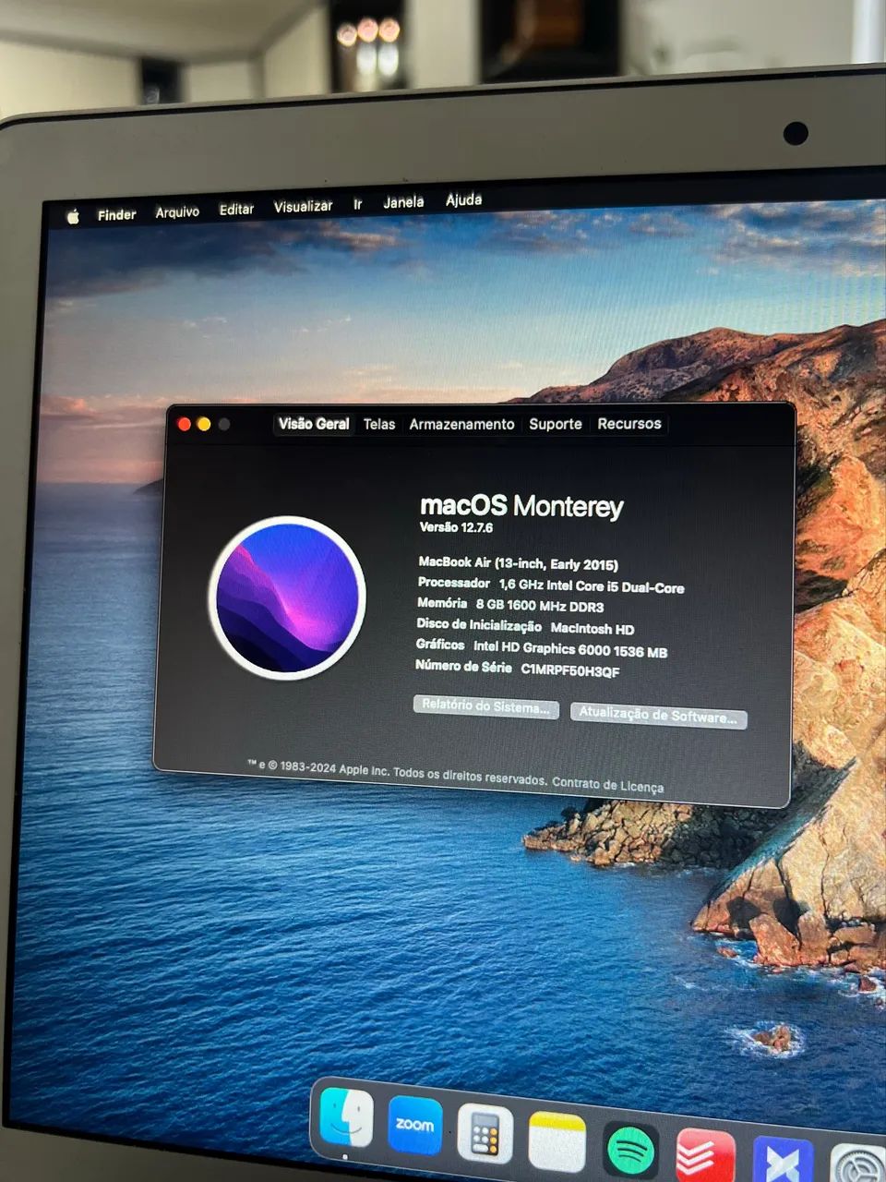Click the 'Macintosh HD' value
The width and height of the screenshot is (886, 1182).
pos(593,629)
